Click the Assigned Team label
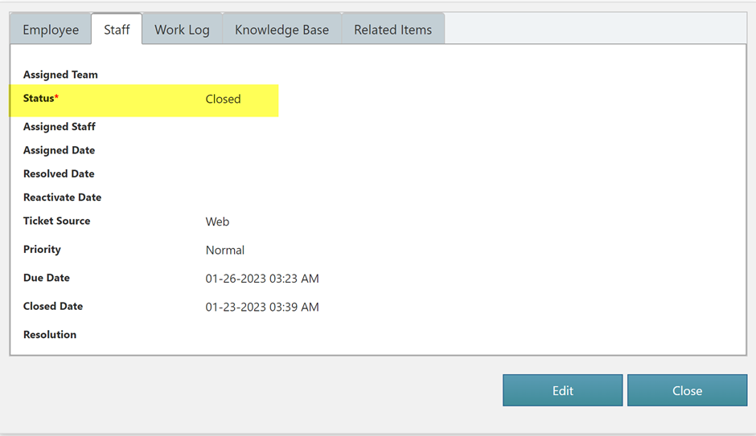This screenshot has height=436, width=756. coord(60,75)
